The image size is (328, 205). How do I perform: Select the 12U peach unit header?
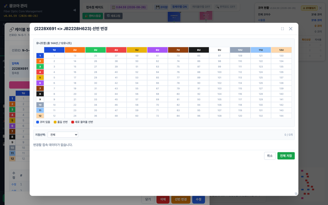point(282,50)
